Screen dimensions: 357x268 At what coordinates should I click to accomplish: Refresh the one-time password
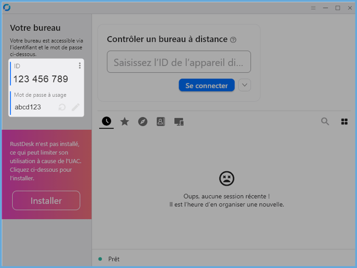62,107
